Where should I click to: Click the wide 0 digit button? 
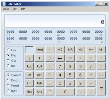pyautogui.click(x=65, y=92)
